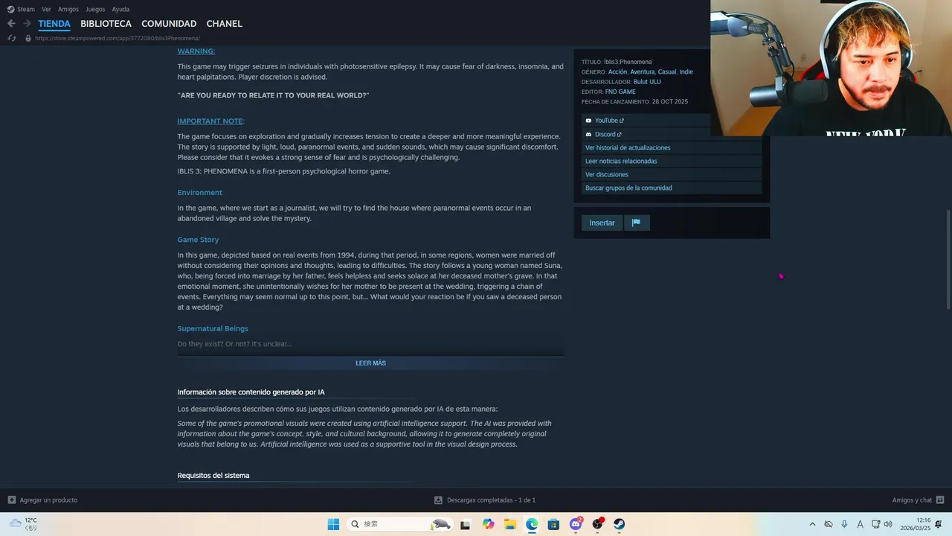The width and height of the screenshot is (952, 536).
Task: Open Copilot from the taskbar
Action: 488,524
